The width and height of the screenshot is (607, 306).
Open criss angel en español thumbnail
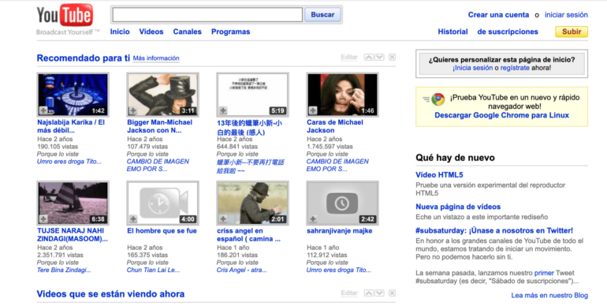click(252, 203)
